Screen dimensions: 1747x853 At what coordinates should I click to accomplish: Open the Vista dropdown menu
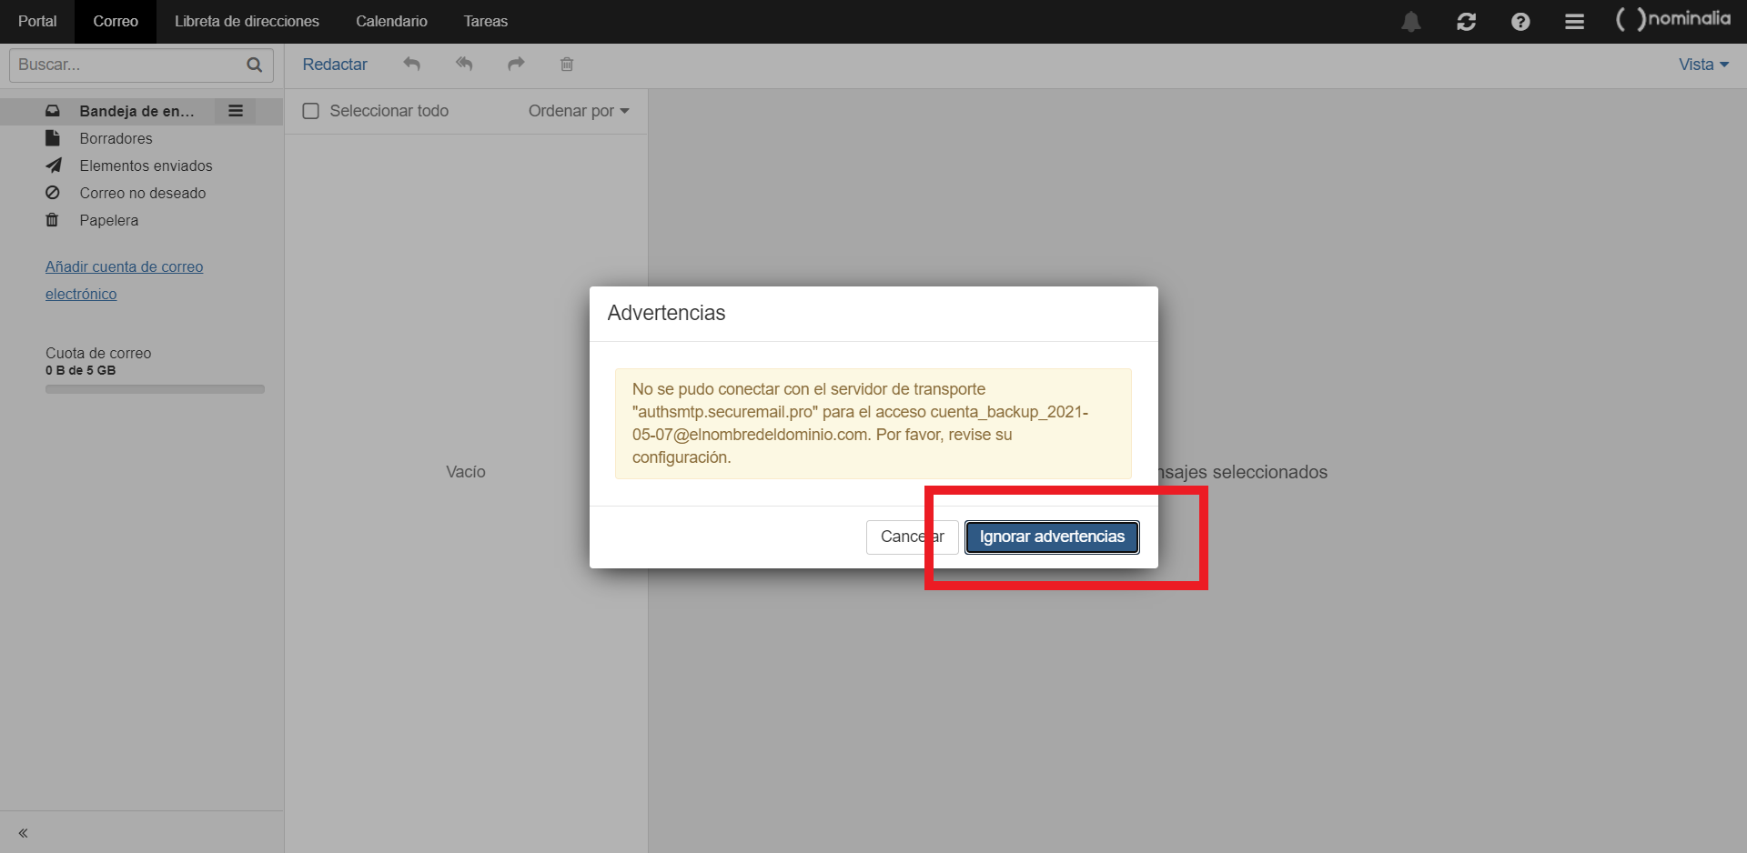point(1703,65)
